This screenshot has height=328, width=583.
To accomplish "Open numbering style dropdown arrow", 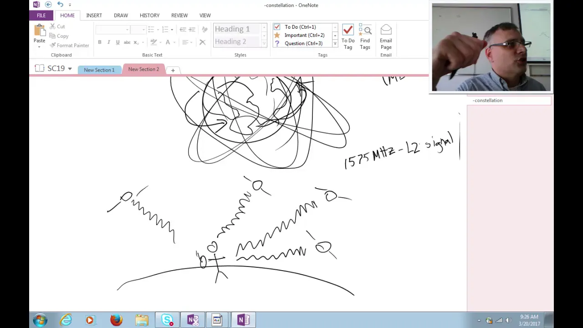I will coord(171,30).
